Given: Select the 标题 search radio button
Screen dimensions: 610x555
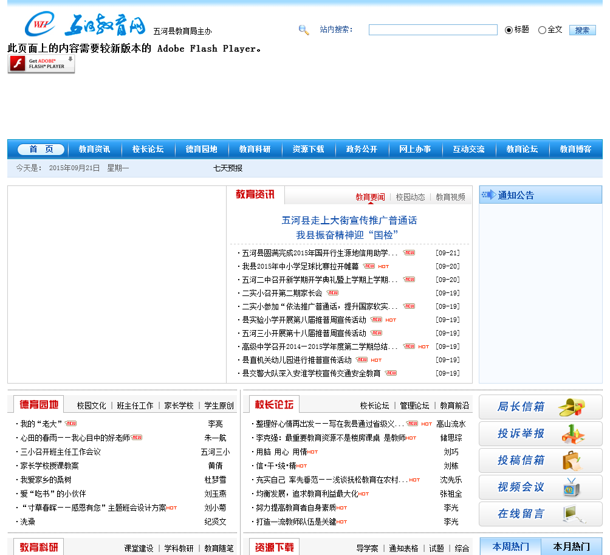Looking at the screenshot, I should click(509, 30).
